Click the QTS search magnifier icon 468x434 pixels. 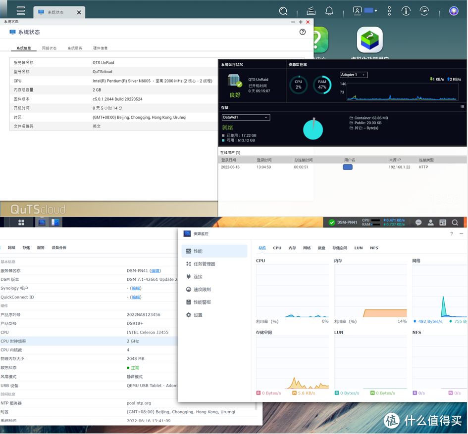[x=283, y=11]
